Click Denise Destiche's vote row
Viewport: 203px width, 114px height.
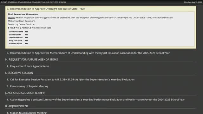18,38
